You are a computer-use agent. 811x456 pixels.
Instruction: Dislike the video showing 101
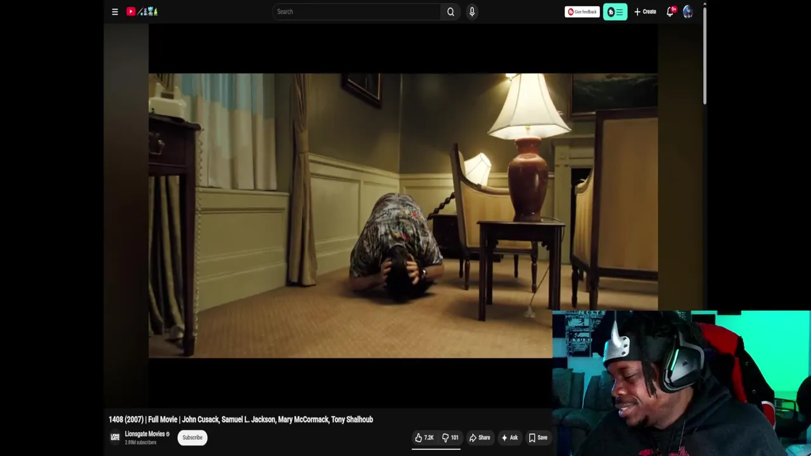(450, 438)
